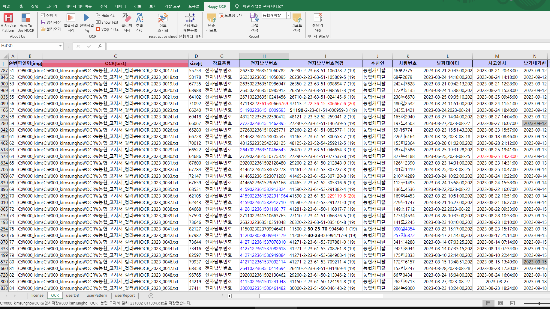The height and width of the screenshot is (309, 550).
Task: Click Stop ^F12 button
Action: (x=107, y=29)
